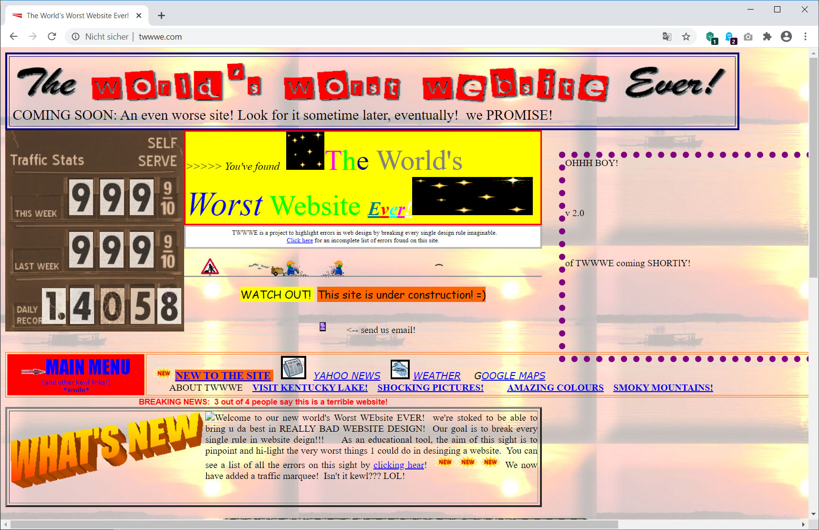819x530 pixels.
Task: Reload the current page
Action: (x=52, y=36)
